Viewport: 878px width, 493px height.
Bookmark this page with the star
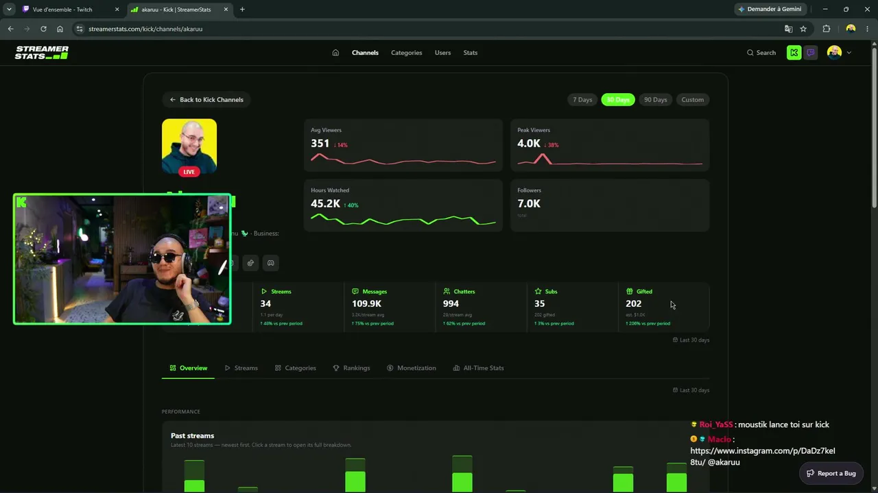[803, 29]
